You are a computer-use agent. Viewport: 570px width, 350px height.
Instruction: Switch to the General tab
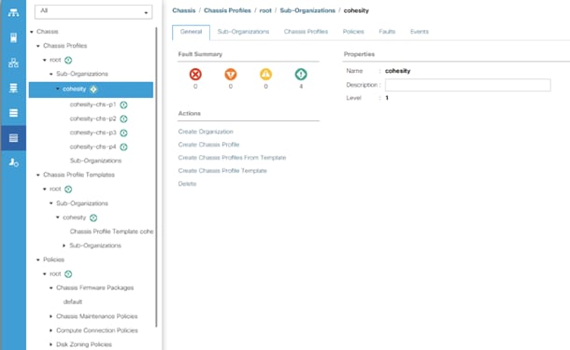tap(191, 32)
